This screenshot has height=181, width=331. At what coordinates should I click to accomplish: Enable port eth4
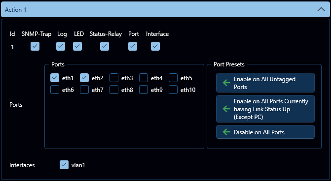pos(144,78)
